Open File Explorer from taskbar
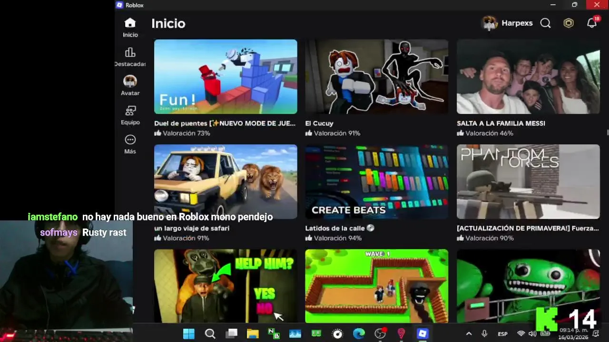Viewport: 609px width, 342px height. click(x=253, y=334)
